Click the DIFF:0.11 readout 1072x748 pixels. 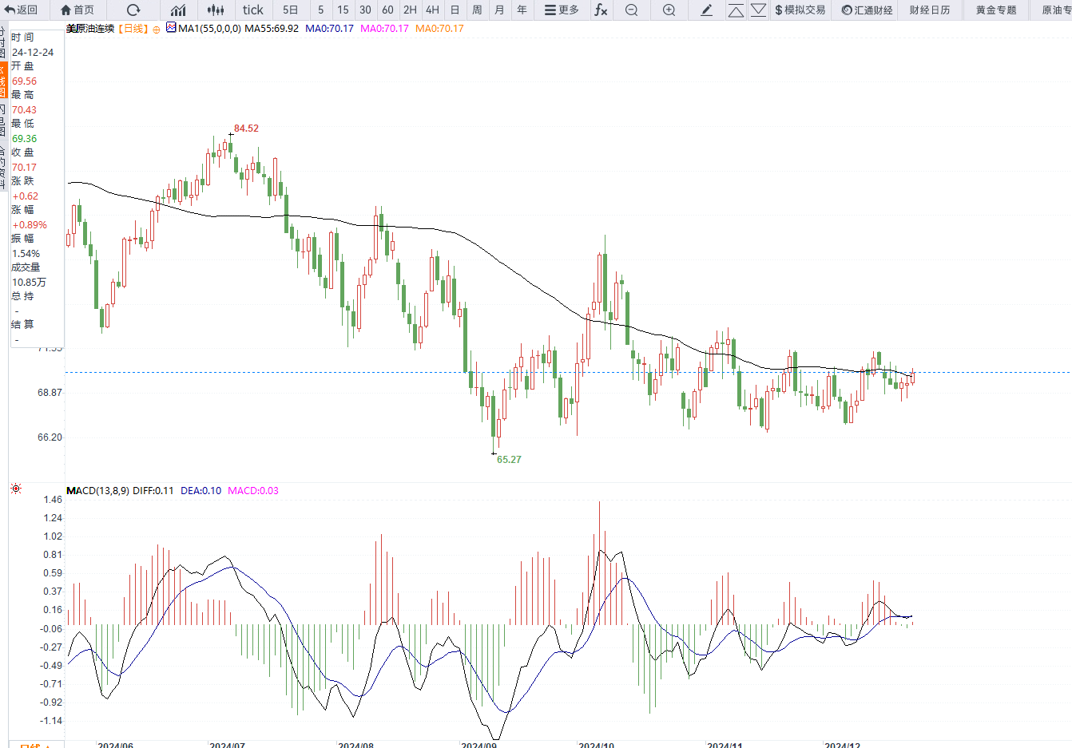(x=153, y=490)
